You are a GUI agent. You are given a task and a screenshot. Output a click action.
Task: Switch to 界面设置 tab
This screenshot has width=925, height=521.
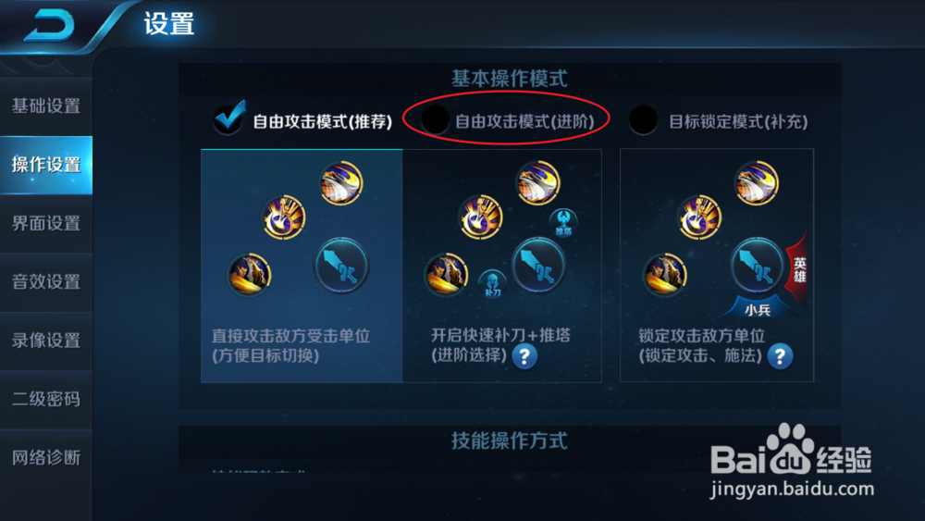tap(46, 224)
